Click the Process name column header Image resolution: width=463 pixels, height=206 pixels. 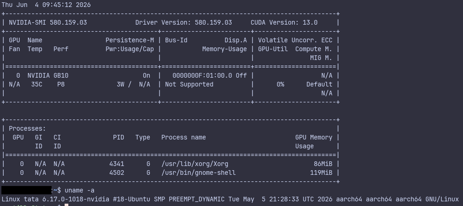(x=184, y=138)
